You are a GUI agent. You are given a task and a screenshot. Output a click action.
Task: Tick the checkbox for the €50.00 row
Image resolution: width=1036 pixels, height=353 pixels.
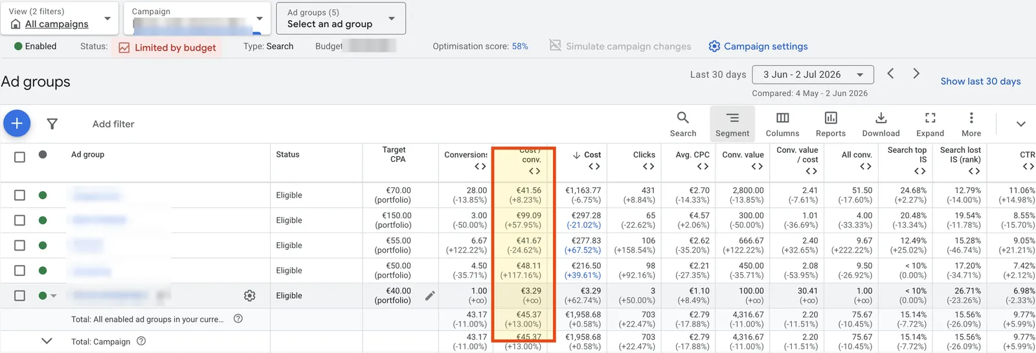click(x=19, y=270)
